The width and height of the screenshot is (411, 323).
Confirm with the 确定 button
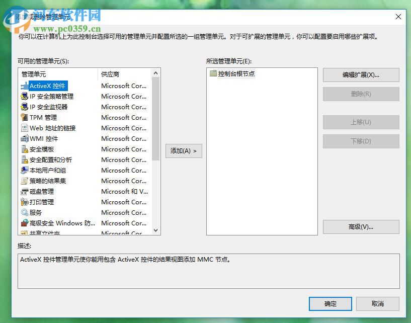click(x=330, y=303)
